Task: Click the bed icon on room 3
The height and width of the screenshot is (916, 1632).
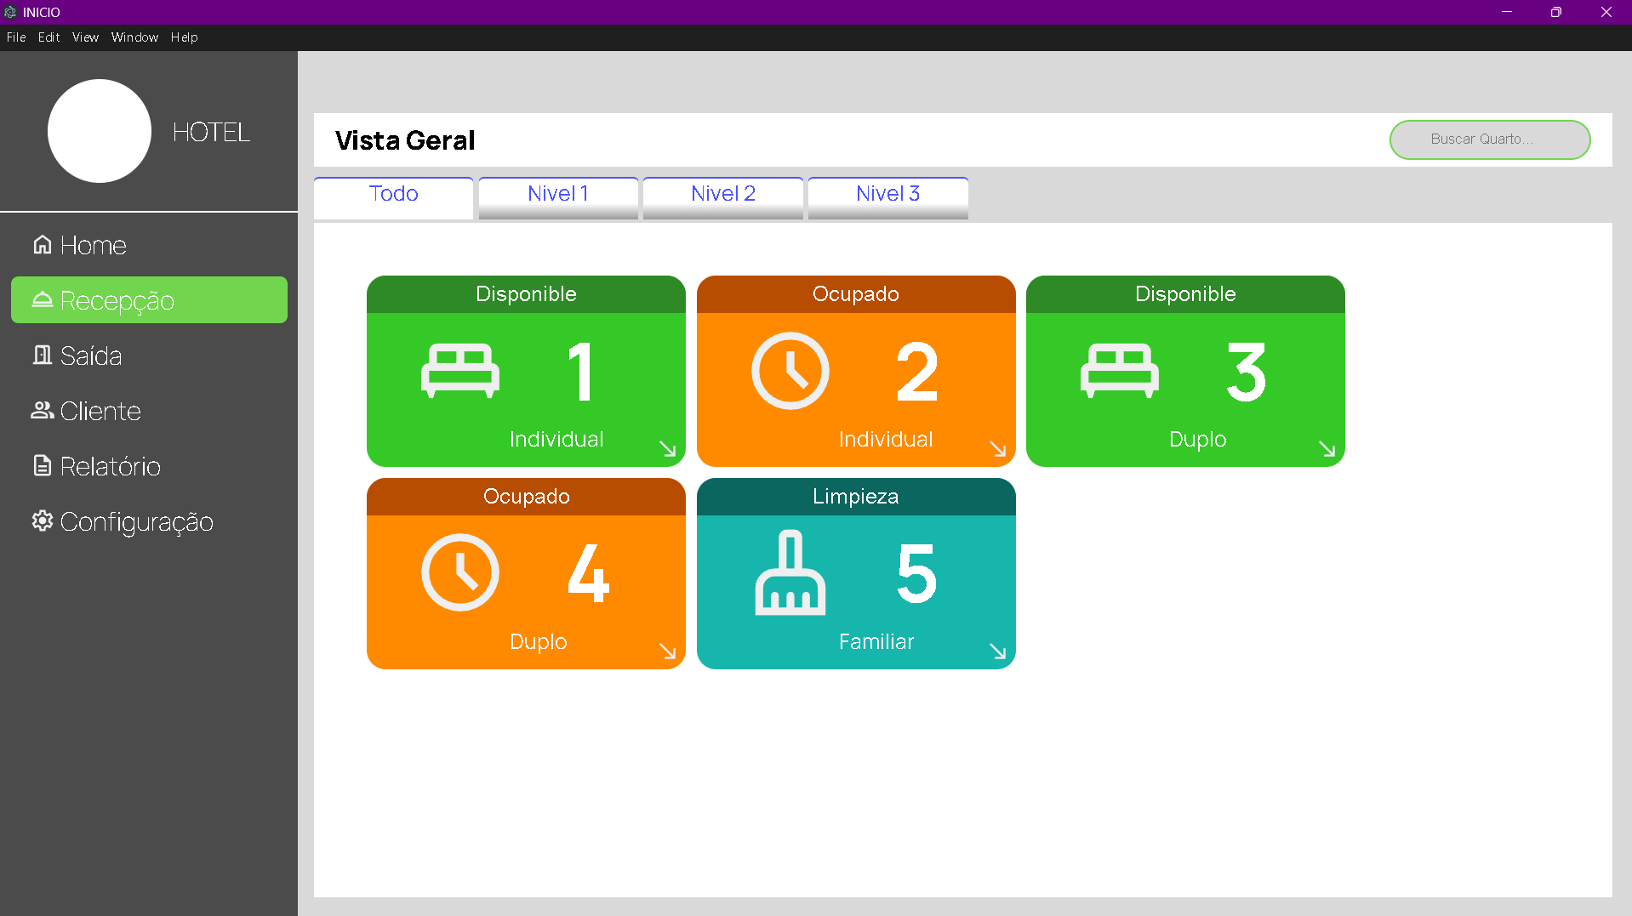Action: point(1119,371)
